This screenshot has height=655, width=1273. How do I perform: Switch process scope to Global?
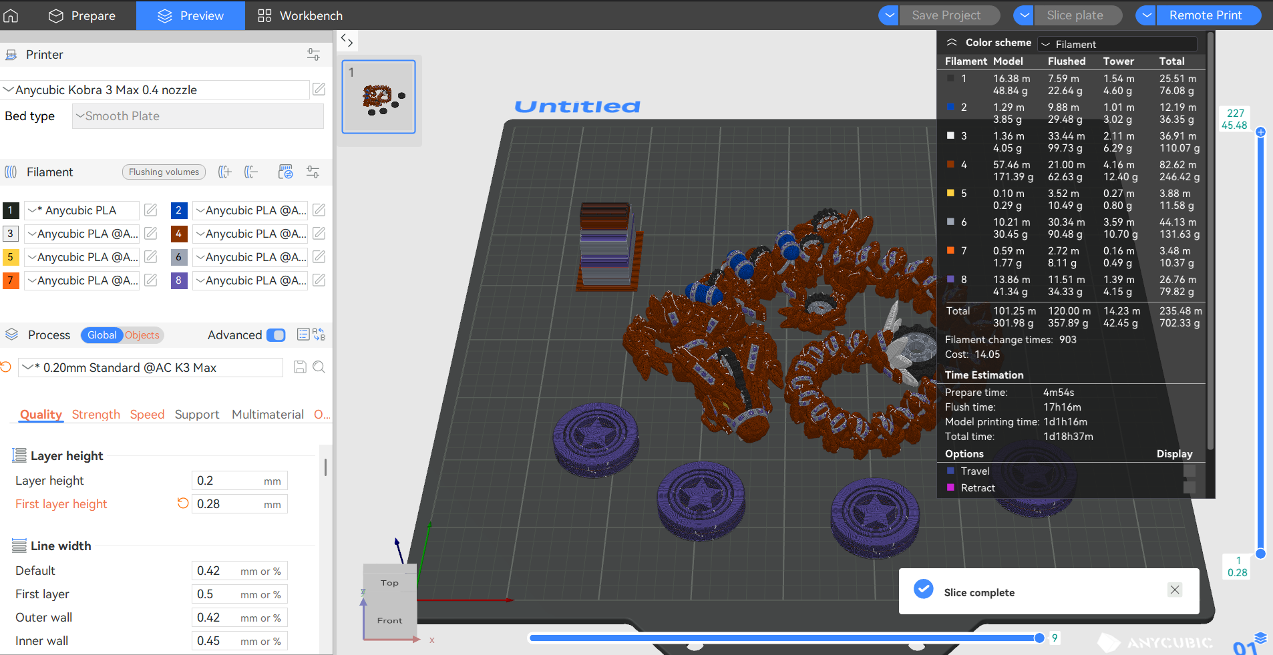tap(102, 335)
